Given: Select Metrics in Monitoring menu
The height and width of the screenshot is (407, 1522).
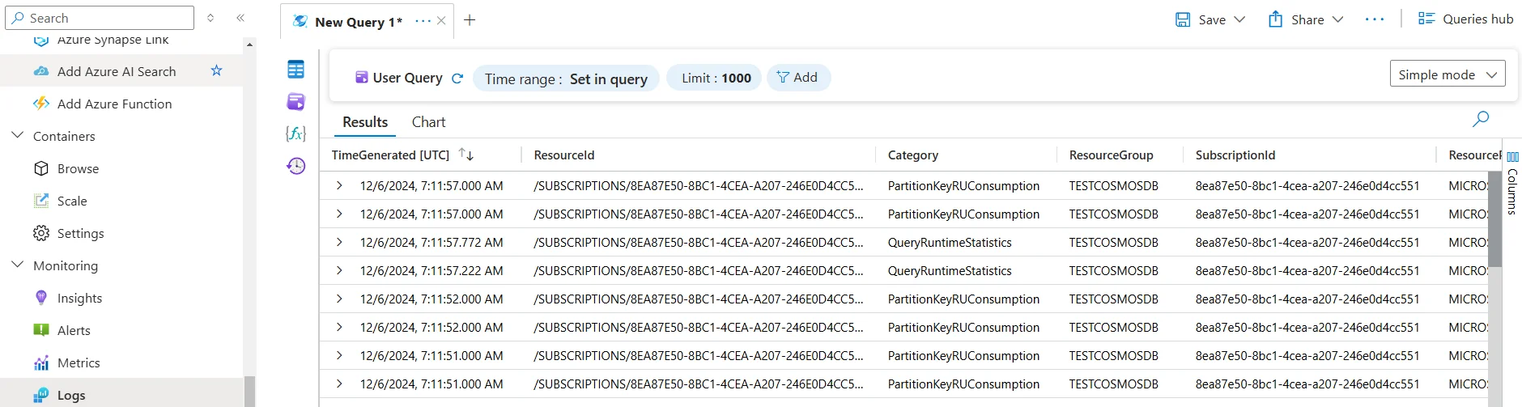Looking at the screenshot, I should pyautogui.click(x=79, y=362).
